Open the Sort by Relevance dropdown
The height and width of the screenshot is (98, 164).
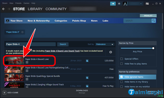[x=105, y=44]
